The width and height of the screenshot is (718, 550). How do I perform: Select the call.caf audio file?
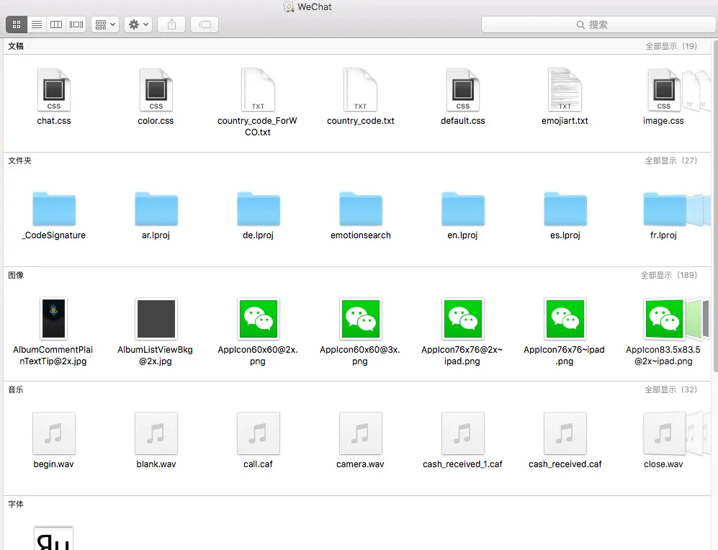tap(259, 433)
